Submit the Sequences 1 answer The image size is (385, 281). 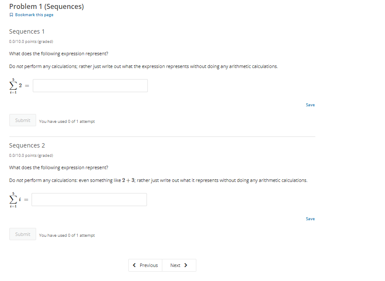click(x=23, y=120)
